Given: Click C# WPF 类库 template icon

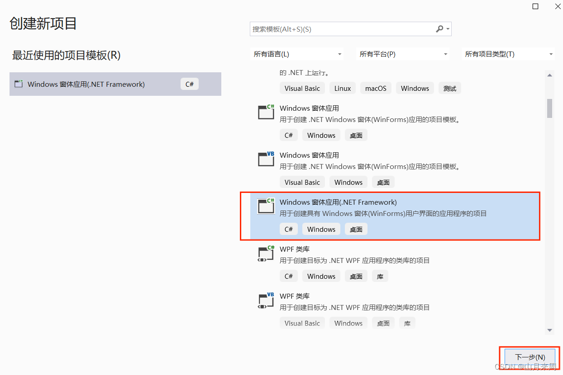Looking at the screenshot, I should pos(266,253).
